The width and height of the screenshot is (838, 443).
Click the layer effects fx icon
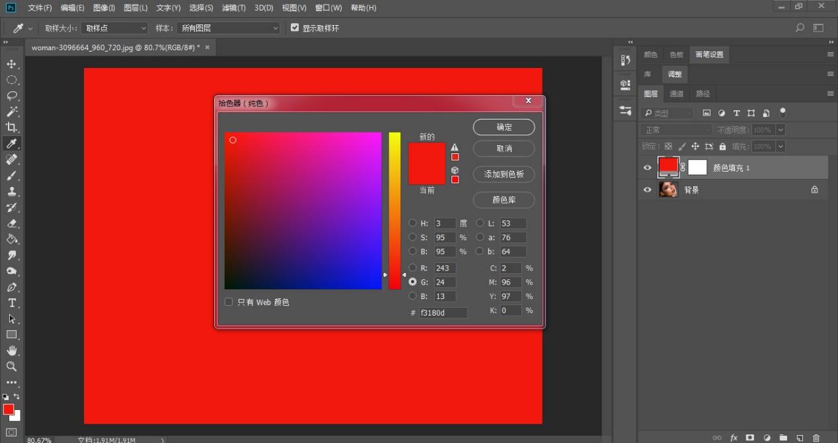click(734, 438)
